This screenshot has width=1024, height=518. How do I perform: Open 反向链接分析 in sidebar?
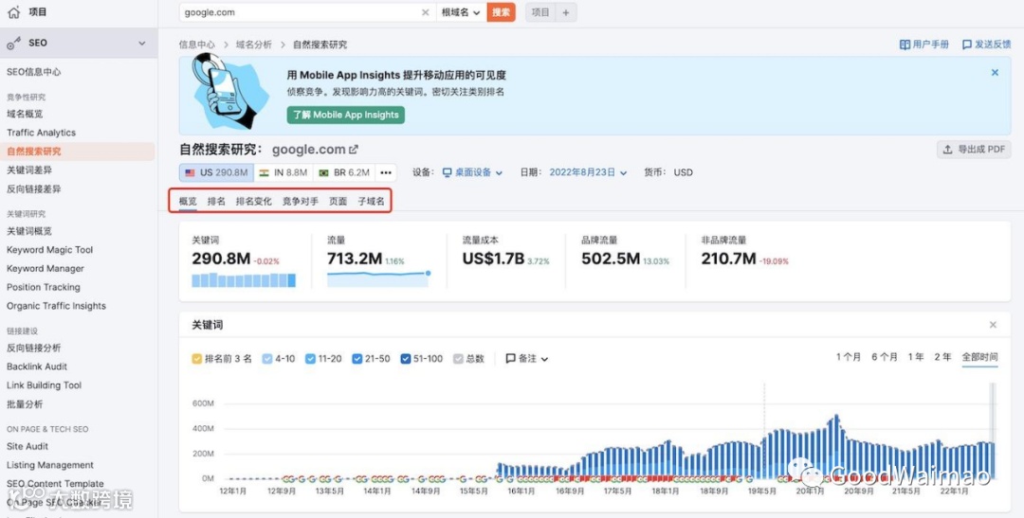click(34, 348)
